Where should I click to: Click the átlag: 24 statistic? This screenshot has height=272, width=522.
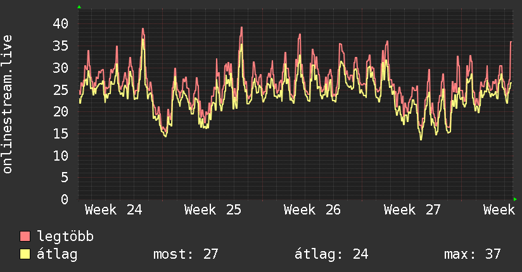pos(331,254)
